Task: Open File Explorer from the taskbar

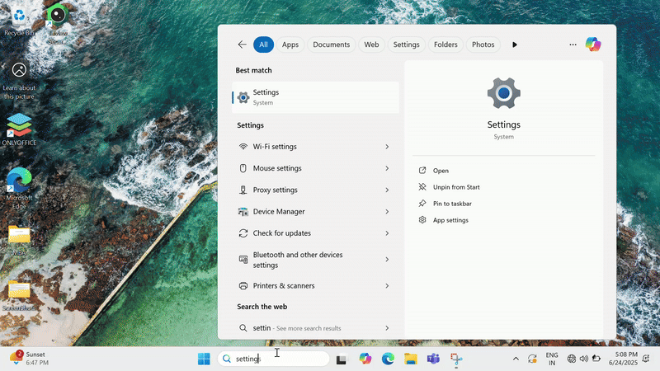Action: [x=410, y=359]
